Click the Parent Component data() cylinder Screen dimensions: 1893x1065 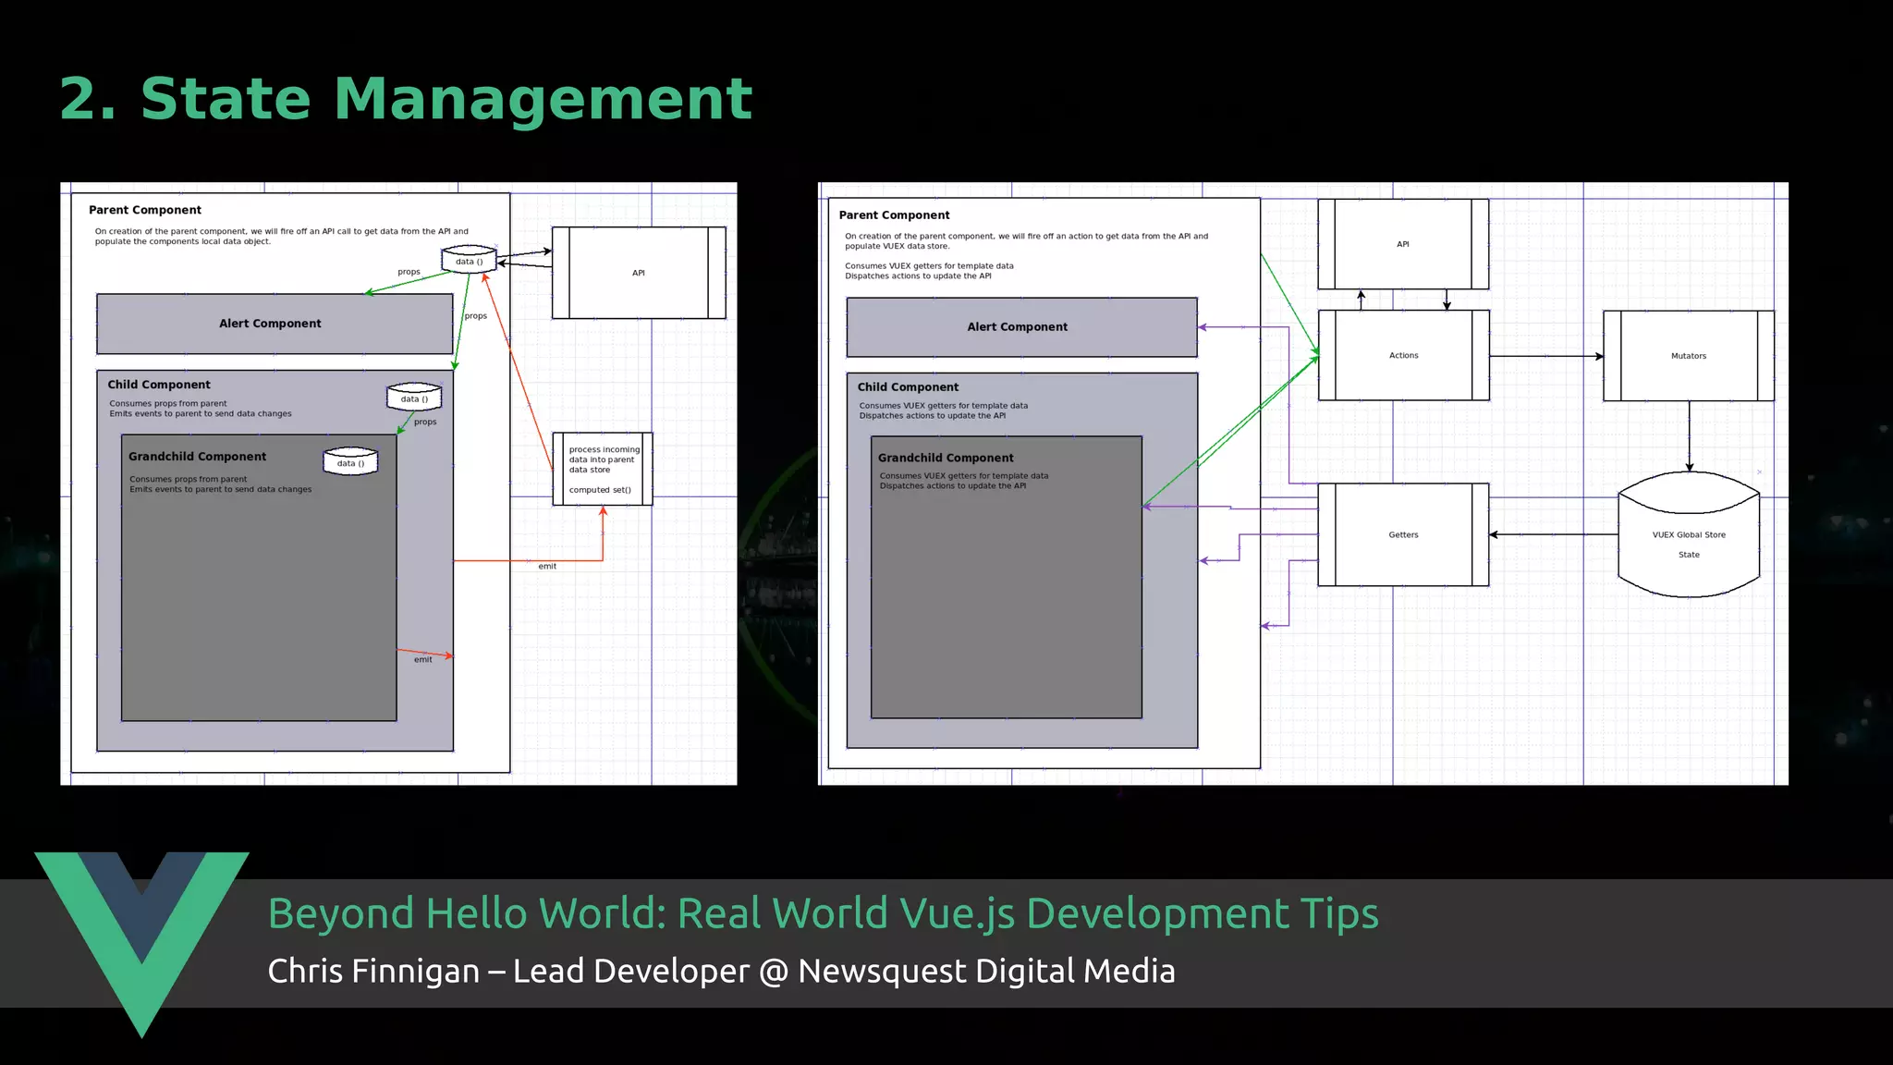click(x=469, y=260)
